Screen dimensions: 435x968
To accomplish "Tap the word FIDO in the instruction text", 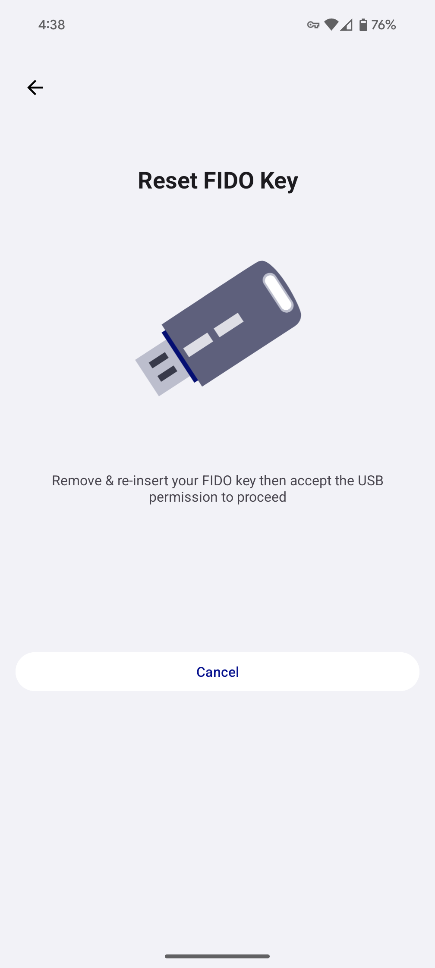I will click(x=217, y=481).
